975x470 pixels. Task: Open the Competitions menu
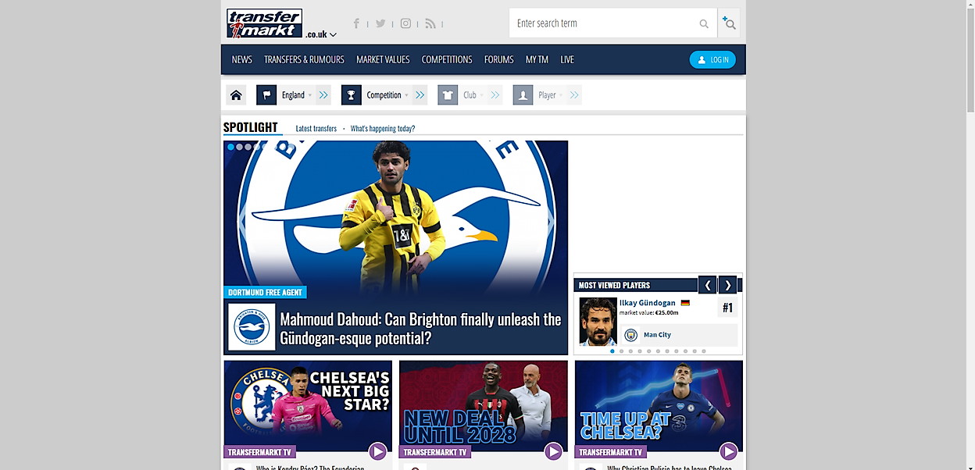(x=447, y=59)
